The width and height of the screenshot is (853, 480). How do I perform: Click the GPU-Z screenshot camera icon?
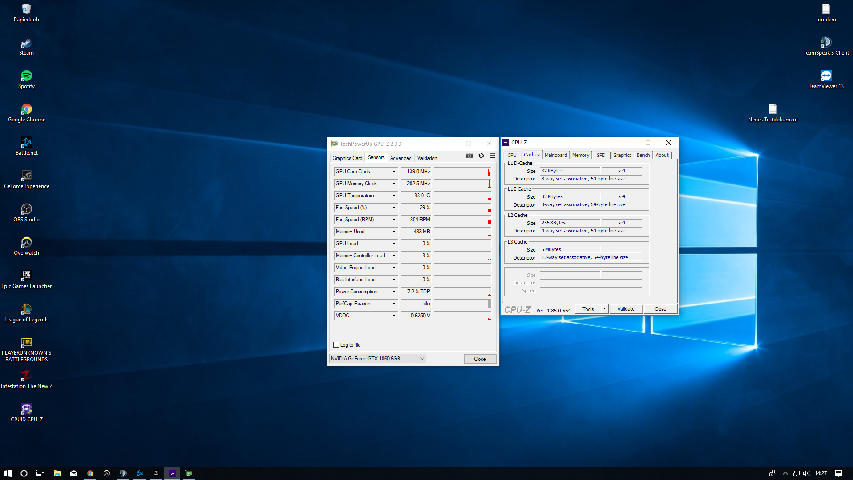(469, 156)
